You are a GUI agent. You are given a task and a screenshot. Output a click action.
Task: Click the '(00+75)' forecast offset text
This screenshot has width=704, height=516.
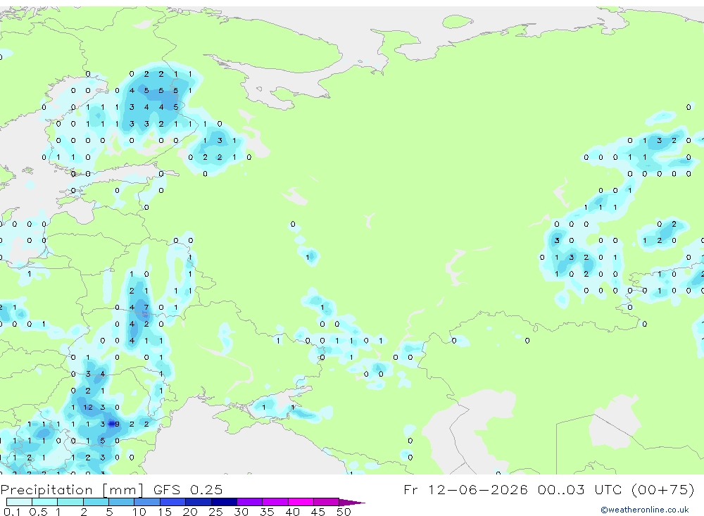[662, 489]
